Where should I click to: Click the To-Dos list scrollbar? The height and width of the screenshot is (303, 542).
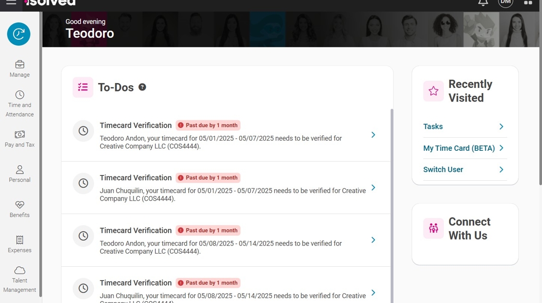[x=391, y=206]
